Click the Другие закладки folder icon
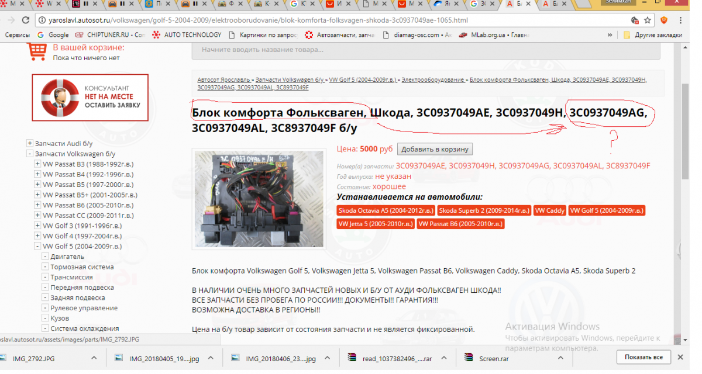 point(627,35)
